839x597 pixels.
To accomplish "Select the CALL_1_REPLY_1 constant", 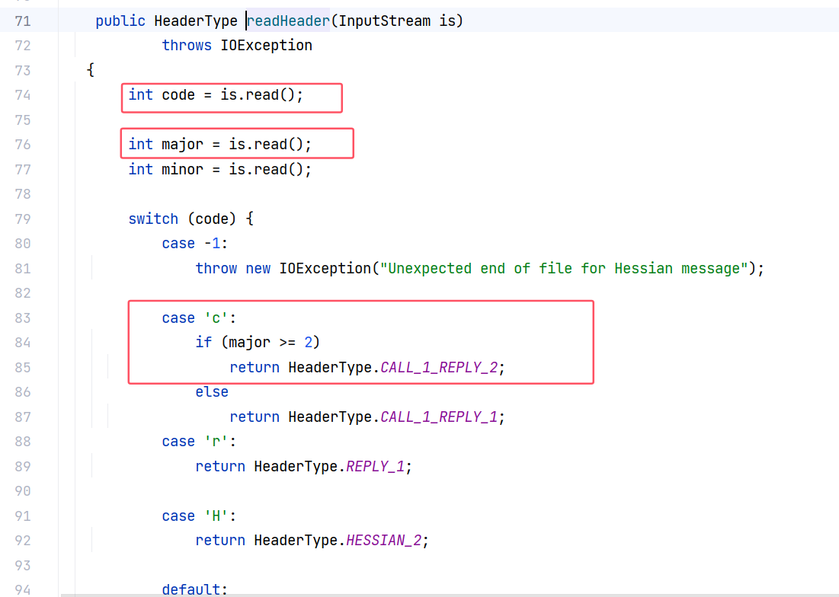I will [438, 417].
